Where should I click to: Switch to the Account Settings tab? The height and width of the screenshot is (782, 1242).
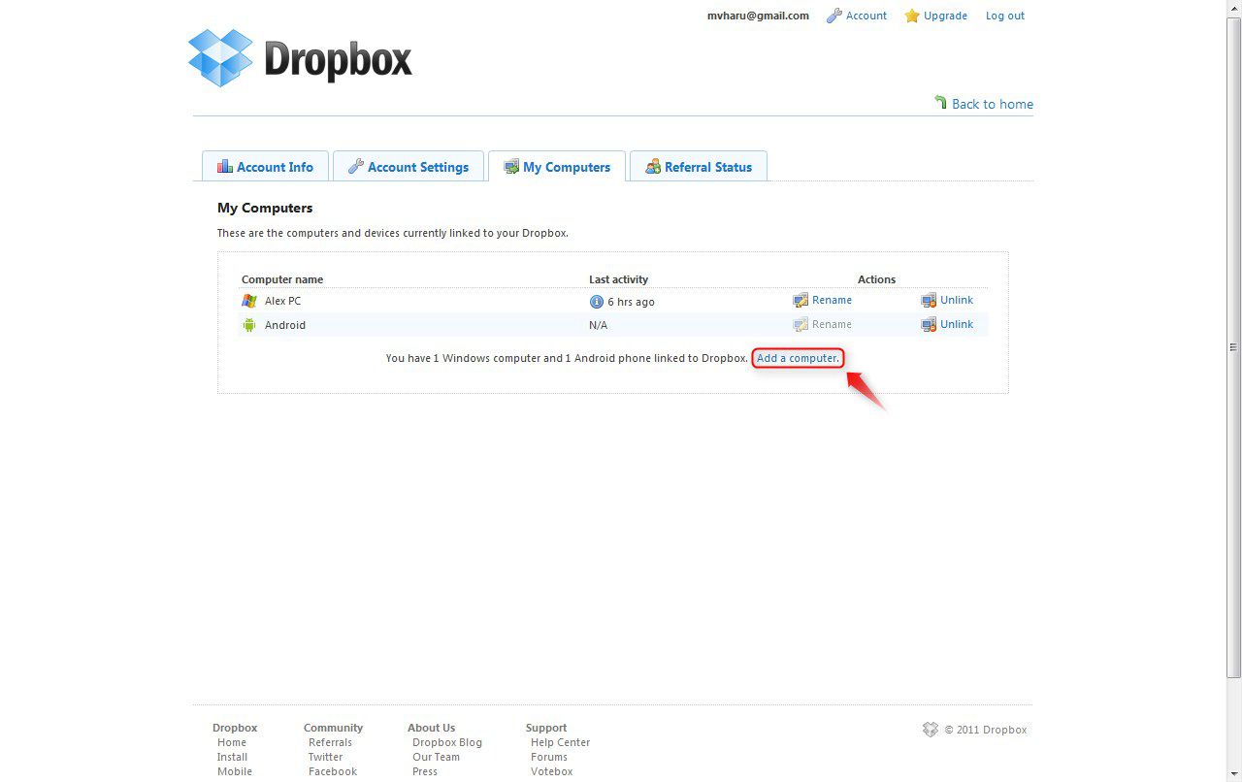409,166
